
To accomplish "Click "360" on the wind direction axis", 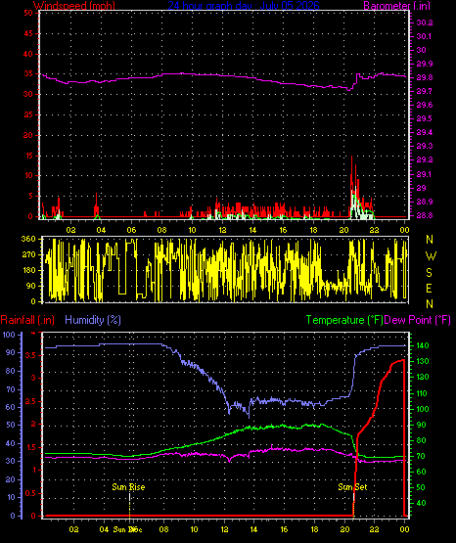I will [28, 239].
